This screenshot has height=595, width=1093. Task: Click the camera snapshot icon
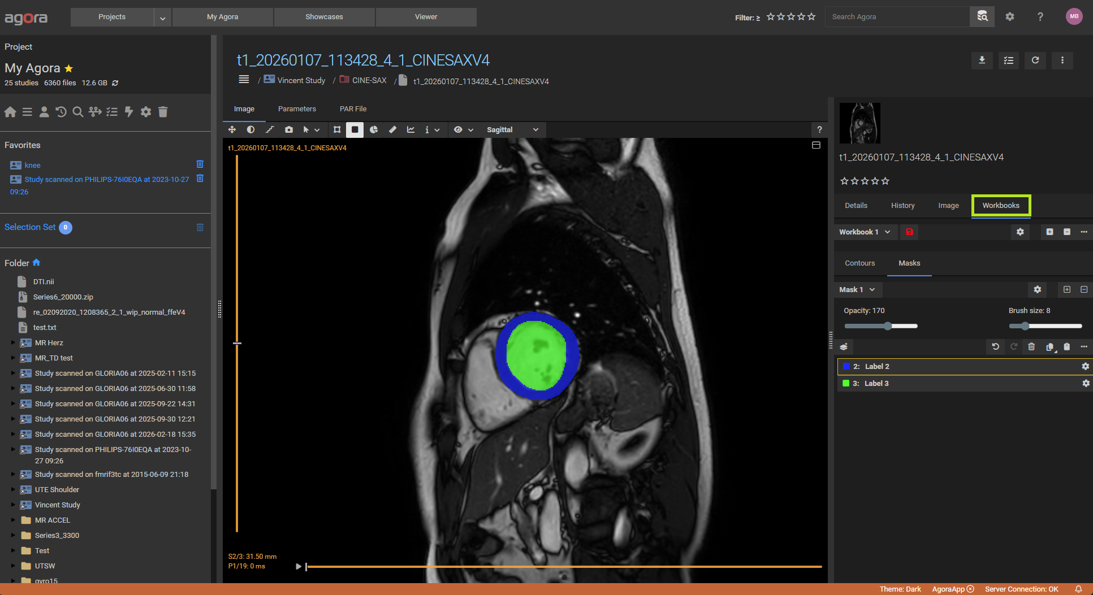click(x=289, y=130)
